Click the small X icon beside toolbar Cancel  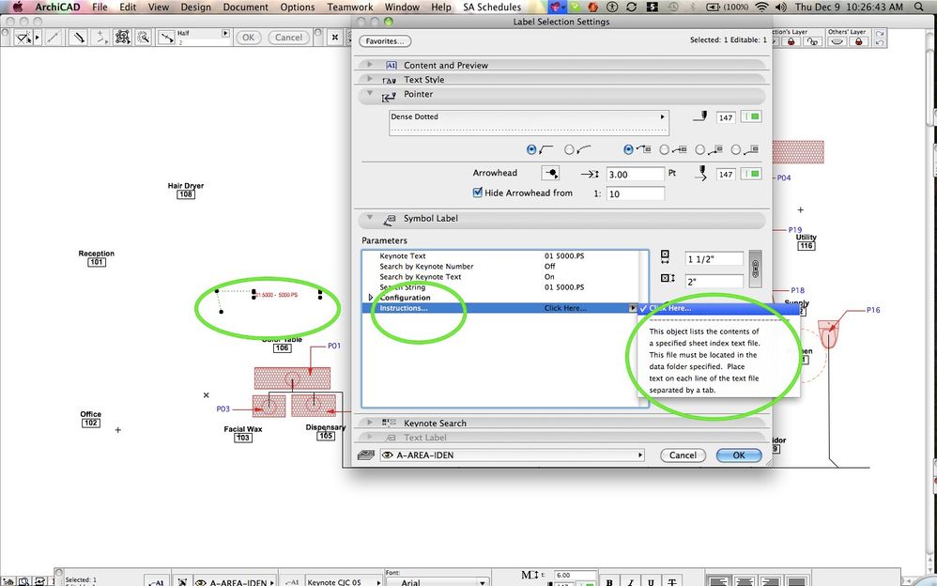334,37
